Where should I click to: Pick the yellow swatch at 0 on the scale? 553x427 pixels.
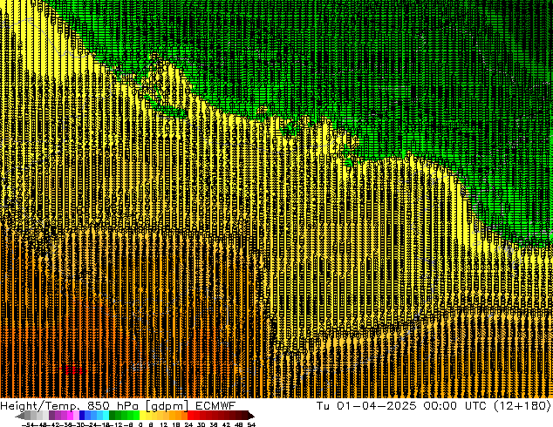(142, 415)
